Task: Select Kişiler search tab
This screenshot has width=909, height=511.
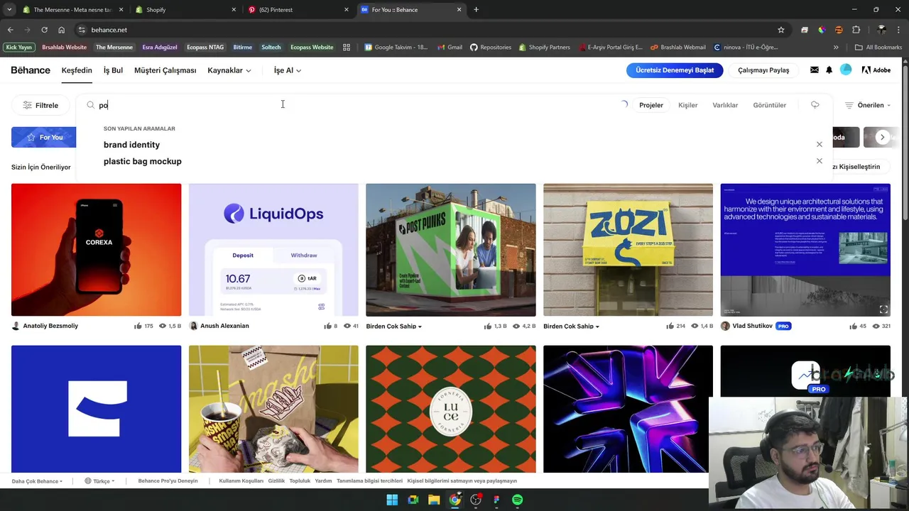Action: point(687,105)
